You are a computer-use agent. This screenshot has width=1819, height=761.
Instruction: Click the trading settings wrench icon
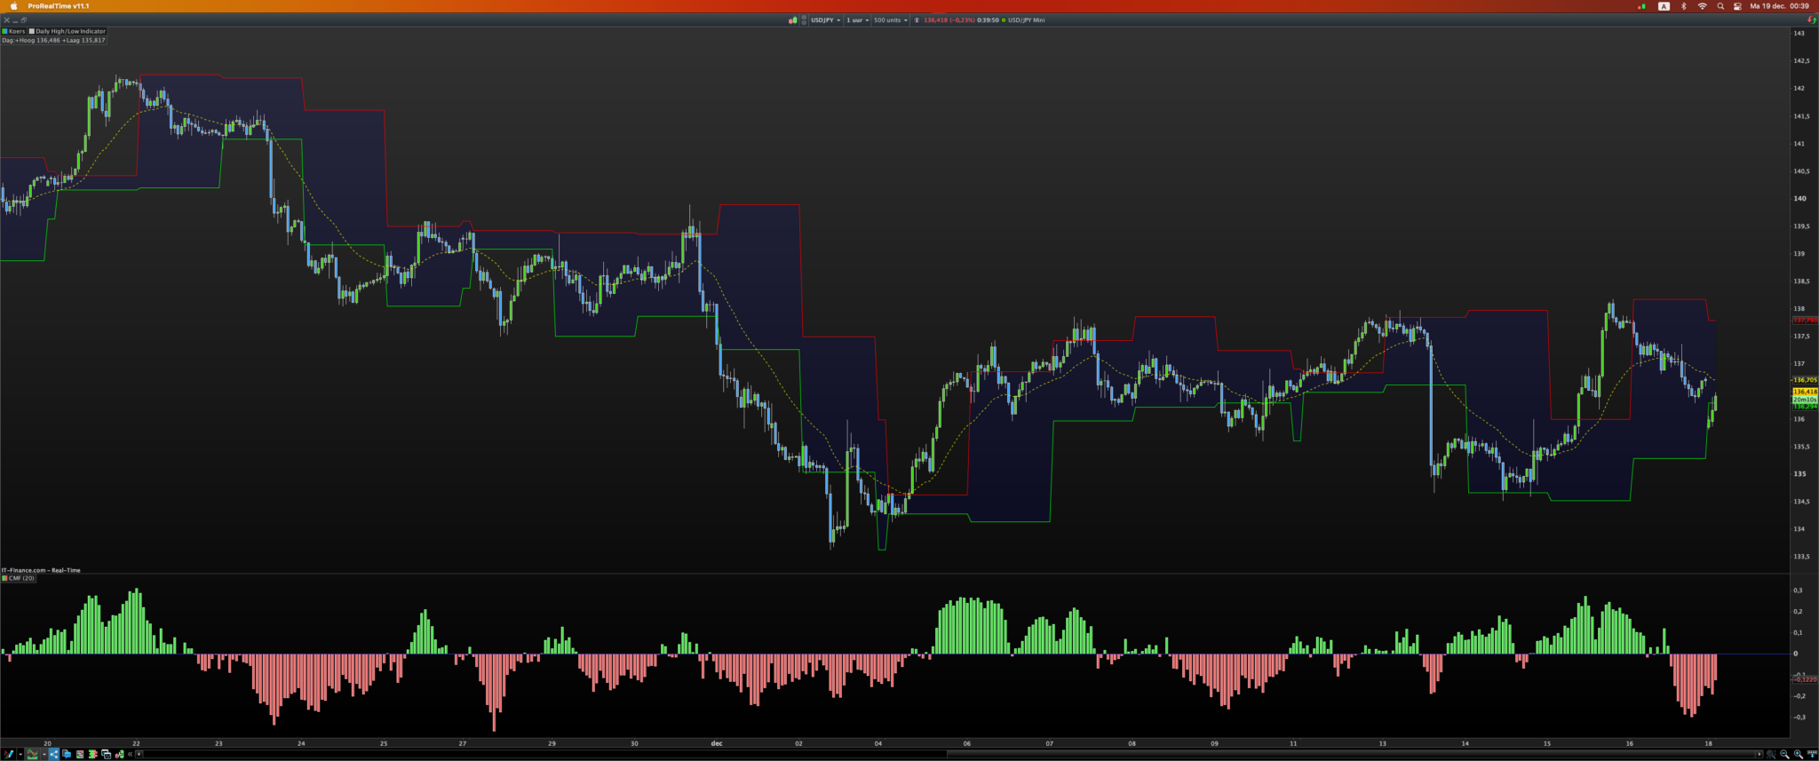click(x=120, y=754)
